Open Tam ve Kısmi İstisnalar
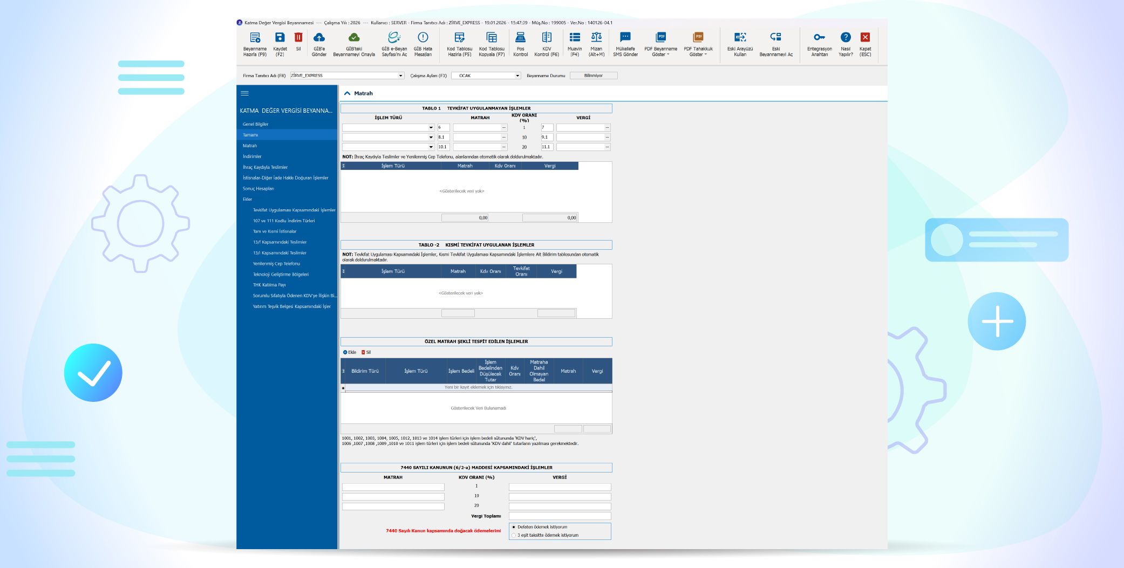 [x=275, y=231]
